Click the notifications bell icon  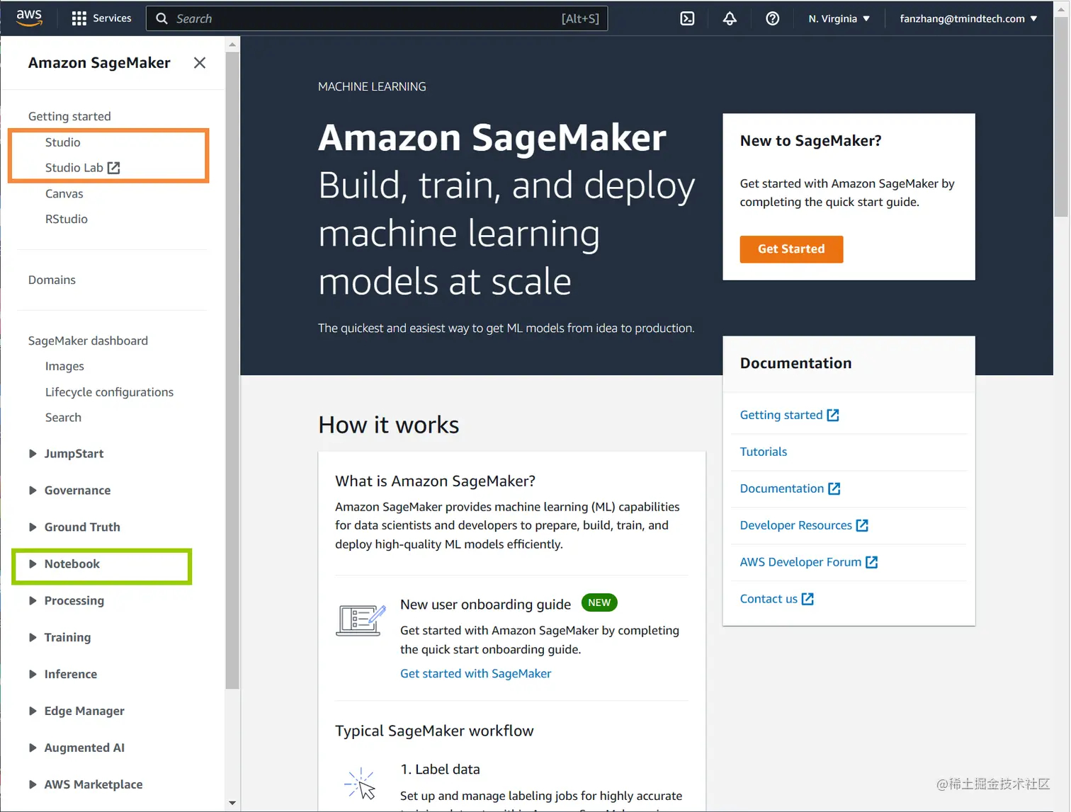730,18
